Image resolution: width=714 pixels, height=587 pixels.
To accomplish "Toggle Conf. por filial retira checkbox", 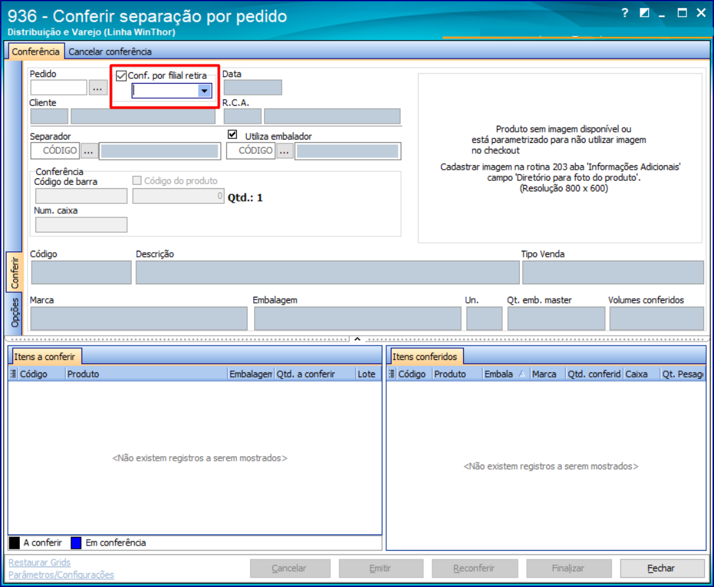I will click(121, 76).
